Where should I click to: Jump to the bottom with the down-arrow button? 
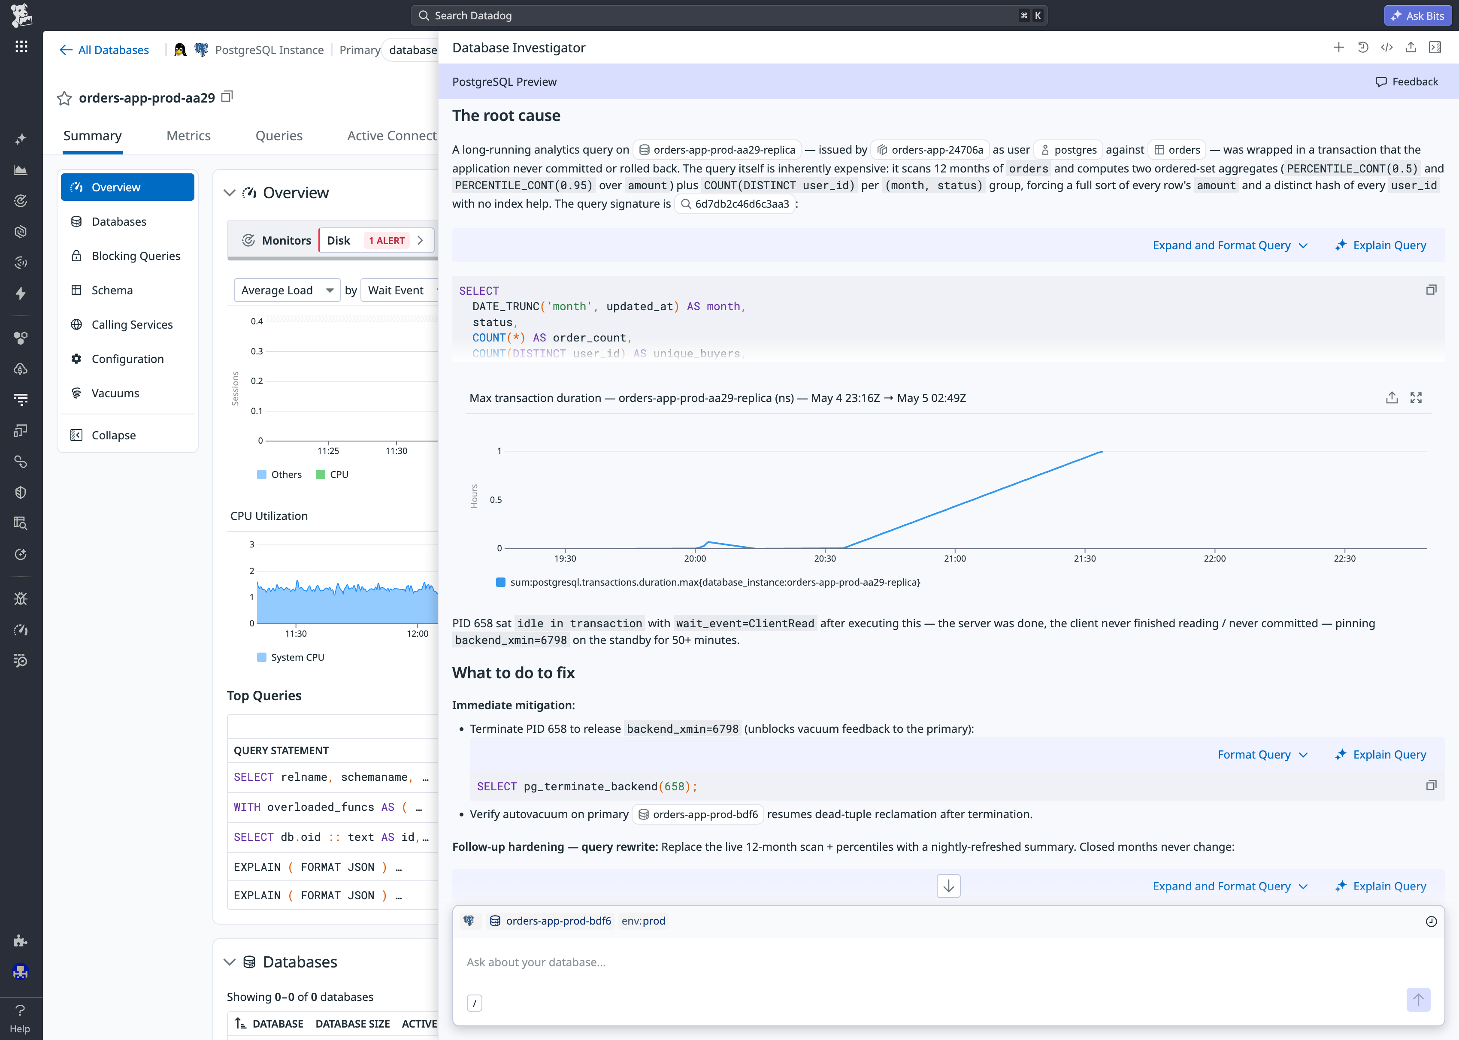click(948, 886)
